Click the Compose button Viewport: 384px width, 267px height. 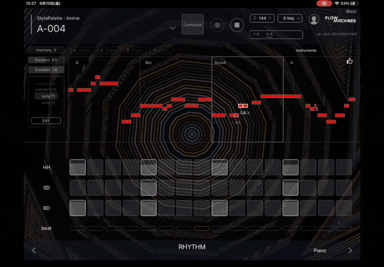tap(193, 25)
